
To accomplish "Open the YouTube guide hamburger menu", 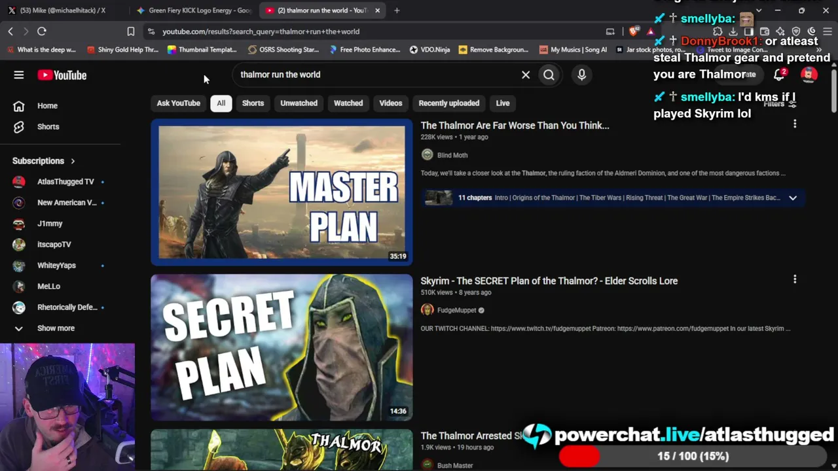I will pyautogui.click(x=19, y=75).
